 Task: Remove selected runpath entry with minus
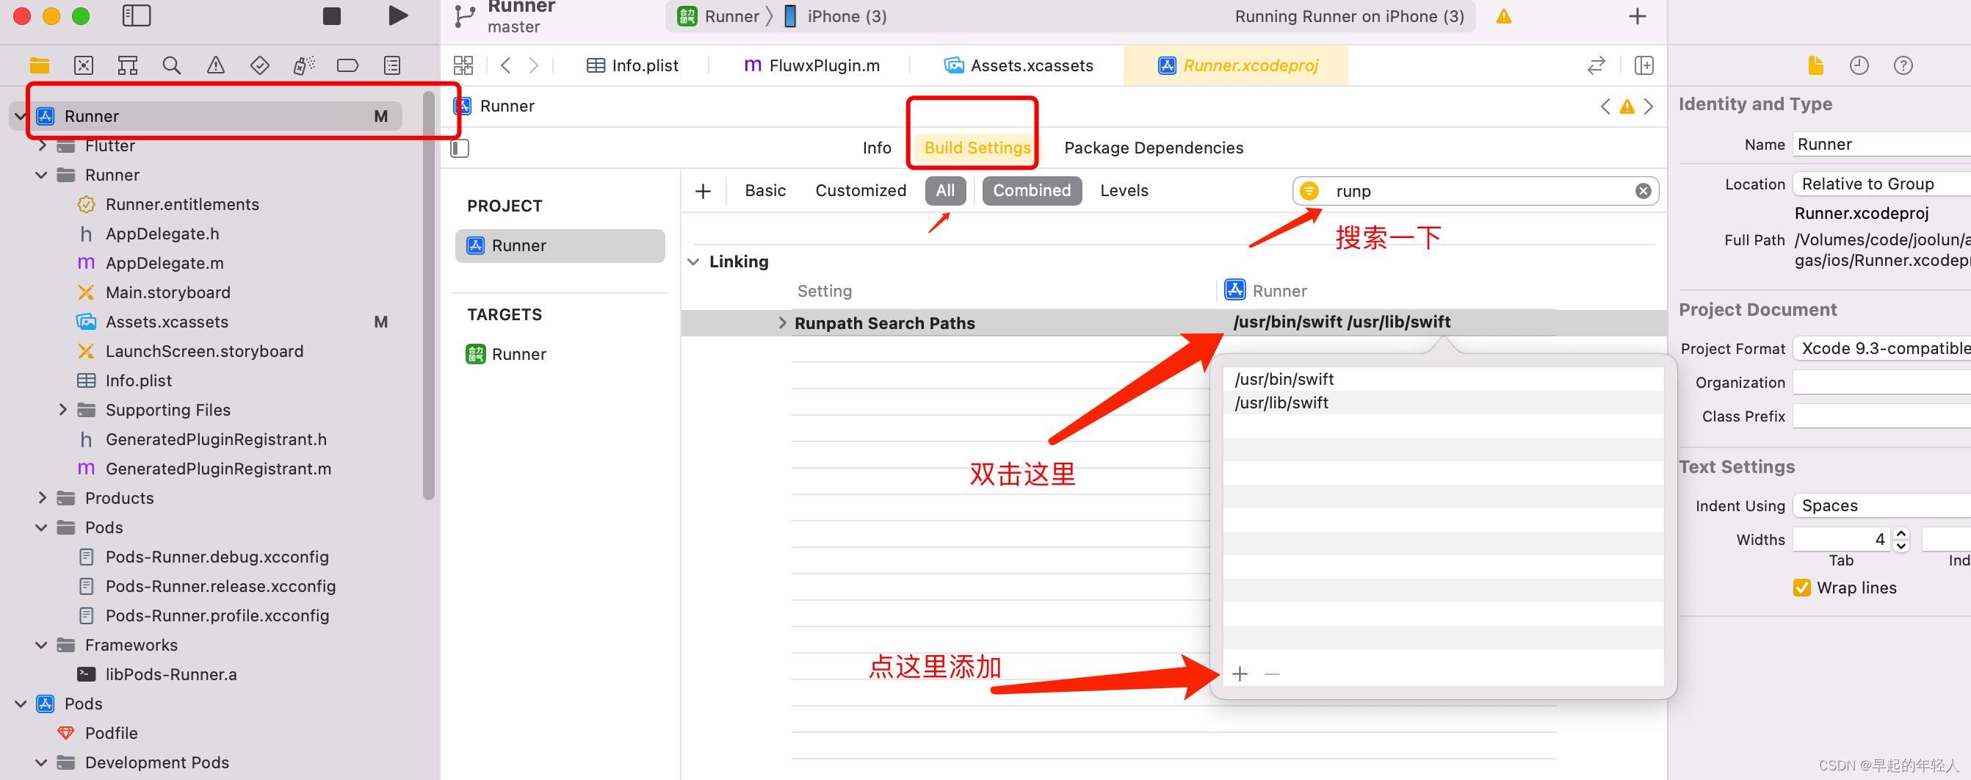(x=1273, y=674)
